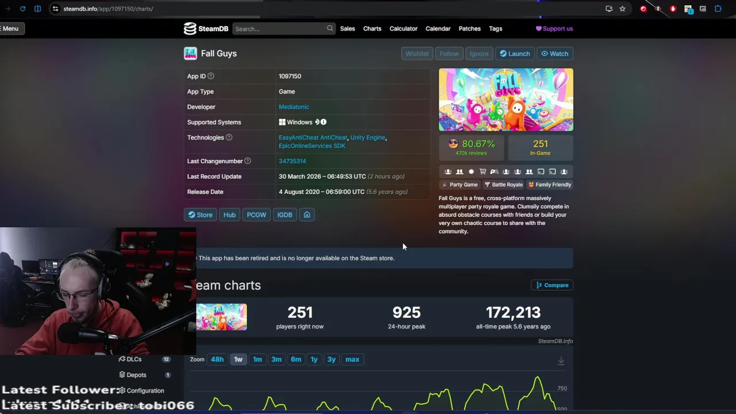Toggle Wishlist for Fall Guys
Image resolution: width=736 pixels, height=414 pixels.
tap(417, 53)
